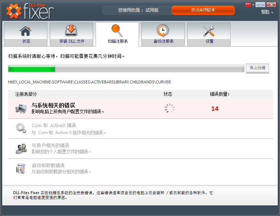Click the 错误数量 column header
This screenshot has height=216, width=280.
[x=220, y=94]
